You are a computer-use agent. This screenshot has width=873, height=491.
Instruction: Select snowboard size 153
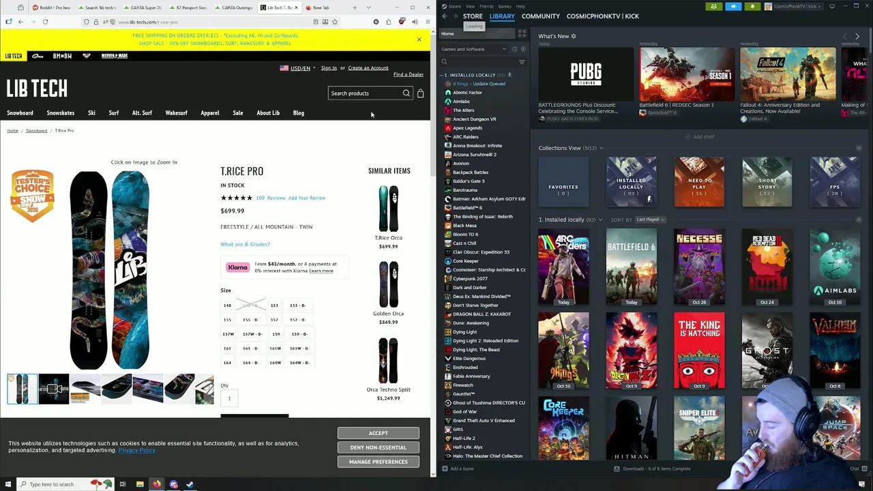(x=274, y=306)
